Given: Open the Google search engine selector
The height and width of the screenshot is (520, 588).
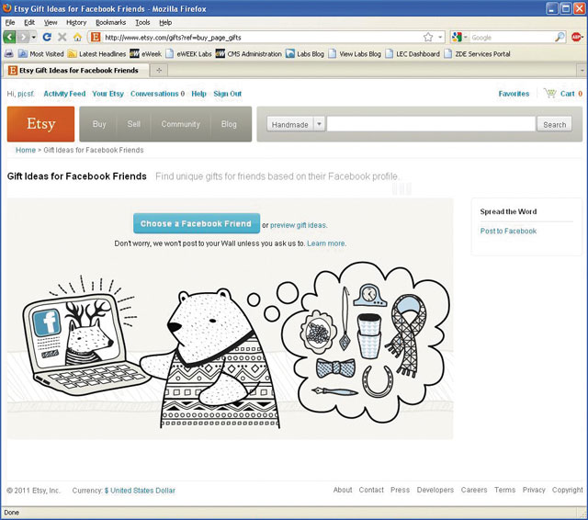Looking at the screenshot, I should [460, 37].
